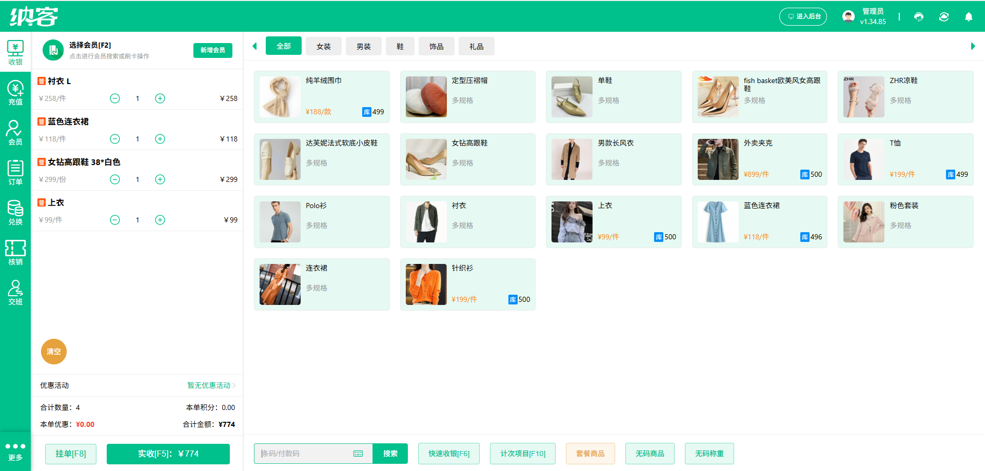Screen dimensions: 985x471
Task: Click the 挂单[F8] button
Action: [71, 454]
